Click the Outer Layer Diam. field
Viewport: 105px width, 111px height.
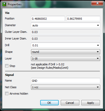tap(66, 32)
